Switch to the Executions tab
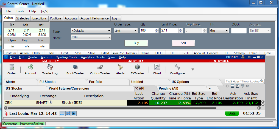Viewport: 279px width, 129px height. tap(40, 18)
